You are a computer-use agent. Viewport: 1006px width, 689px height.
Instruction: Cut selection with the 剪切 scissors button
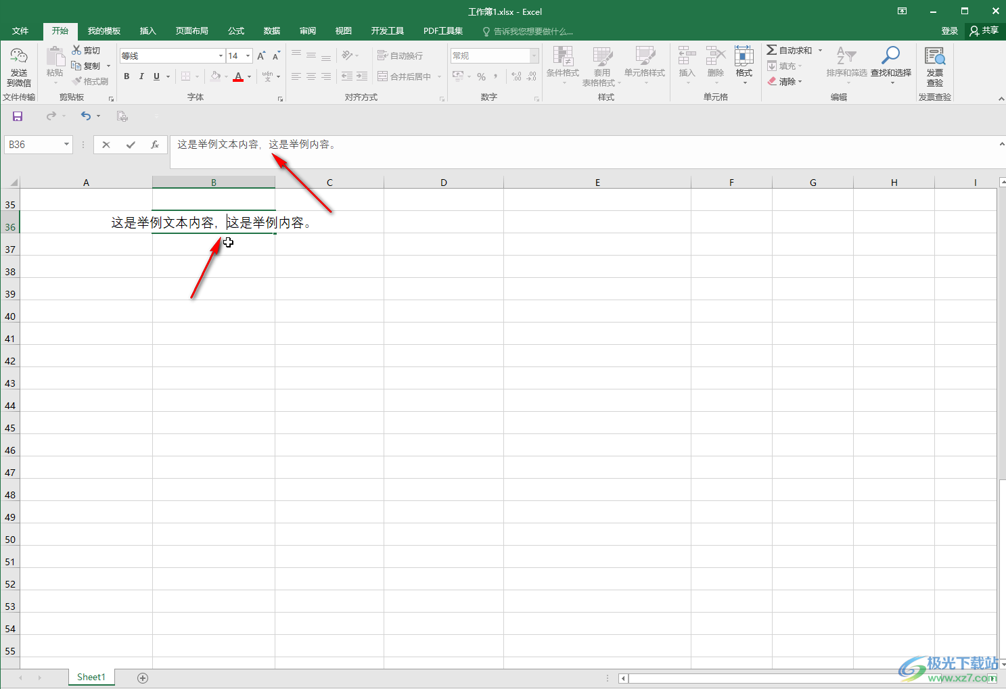click(x=86, y=51)
